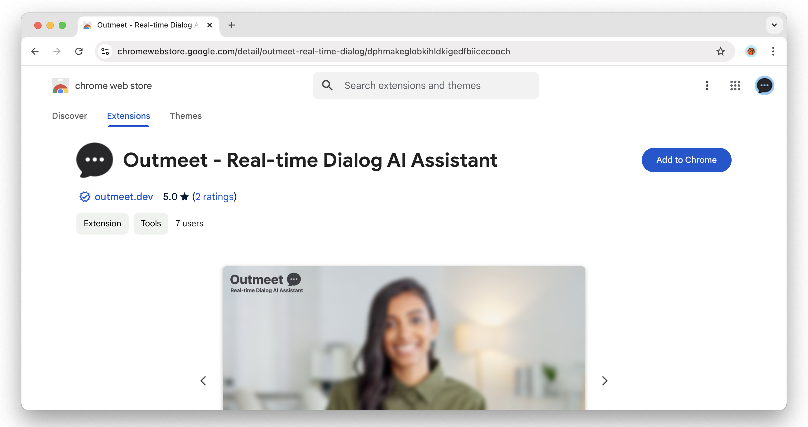This screenshot has height=427, width=808.
Task: Click the Chrome Web Store rainbow logo icon
Action: click(x=60, y=86)
